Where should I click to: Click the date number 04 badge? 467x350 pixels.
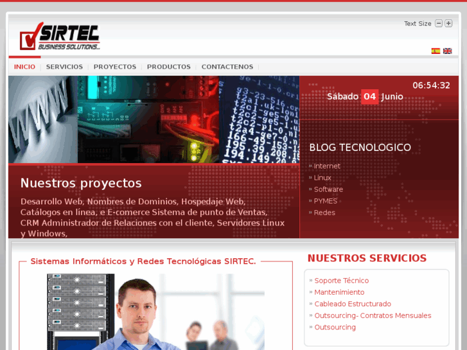point(369,96)
